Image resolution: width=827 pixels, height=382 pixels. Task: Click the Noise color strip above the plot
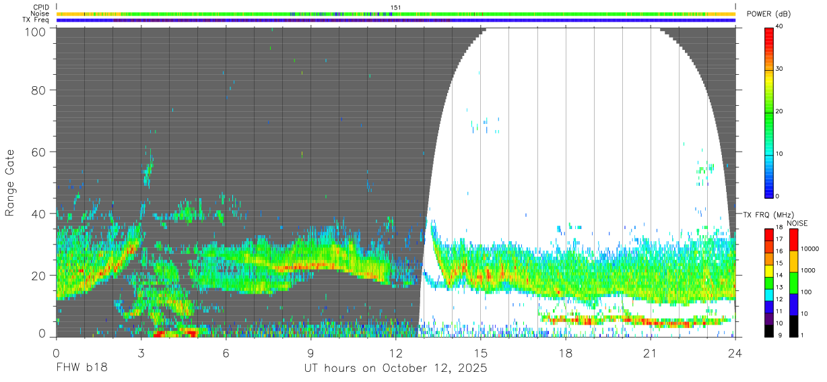[x=396, y=13]
